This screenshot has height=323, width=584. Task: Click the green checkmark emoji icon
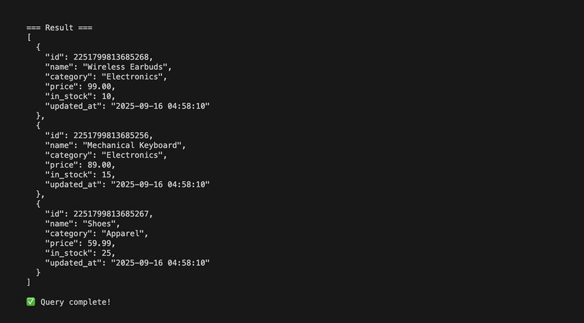31,302
